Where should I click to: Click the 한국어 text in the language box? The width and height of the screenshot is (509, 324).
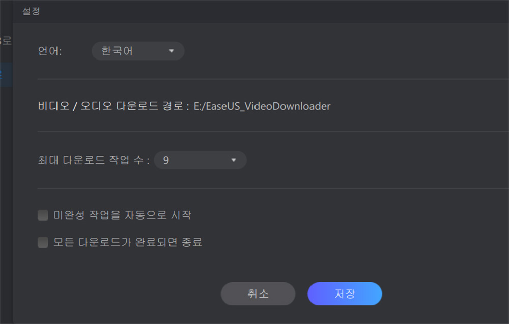(x=117, y=51)
